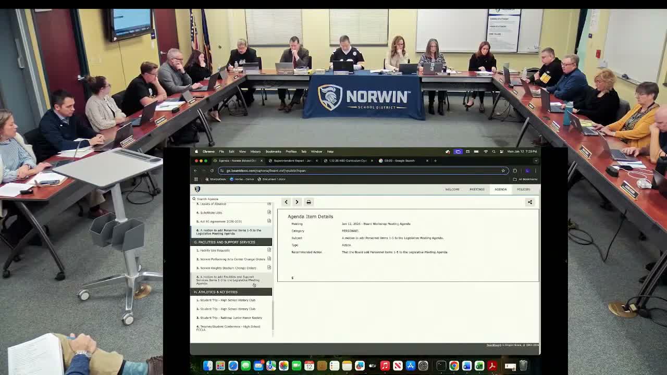
Task: Collapse the Facilities and Support Services section
Action: click(231, 242)
